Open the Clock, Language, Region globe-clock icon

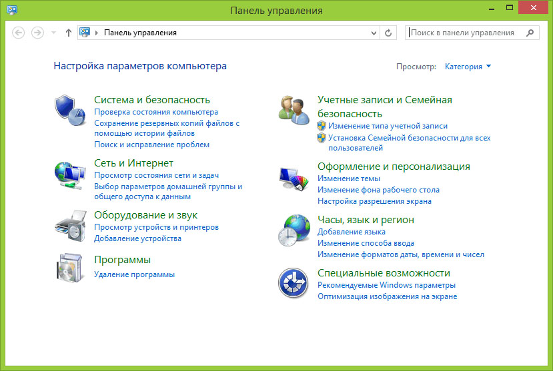(294, 230)
